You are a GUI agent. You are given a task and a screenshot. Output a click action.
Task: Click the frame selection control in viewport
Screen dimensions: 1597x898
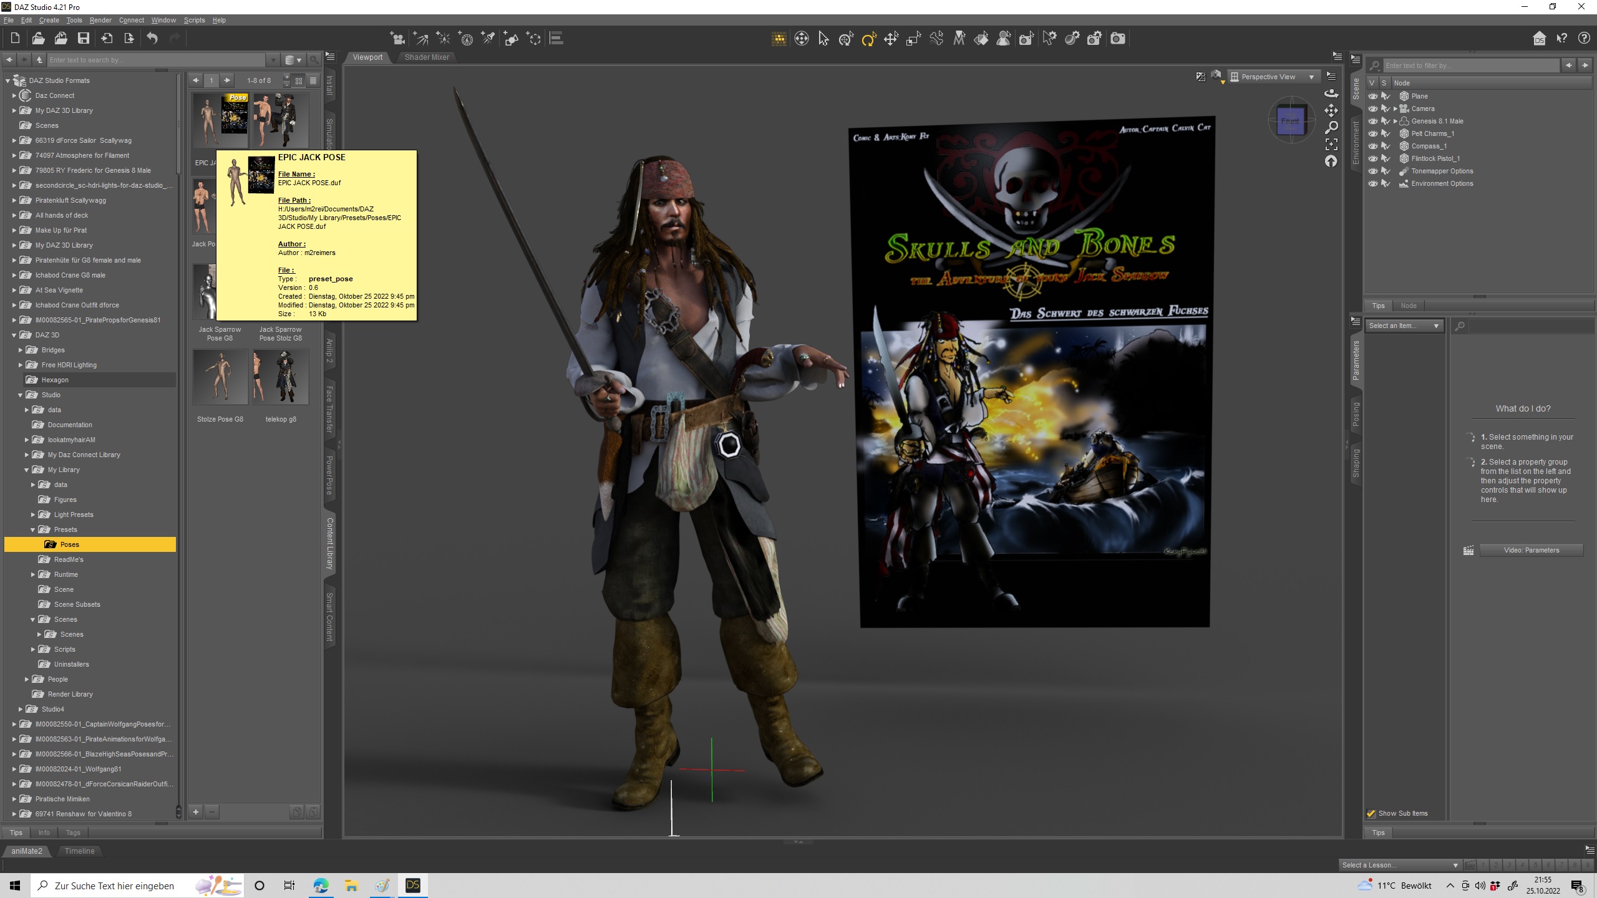(1331, 145)
